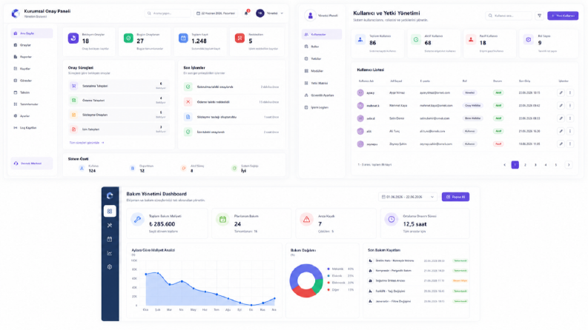This screenshot has height=330, width=588.
Task: Expand the Yönetici profile dropdown
Action: coord(270,13)
